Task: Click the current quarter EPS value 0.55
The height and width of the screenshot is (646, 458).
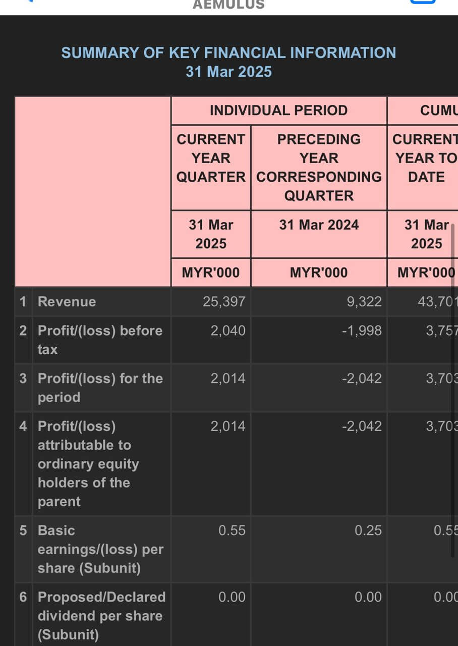Action: coord(232,530)
